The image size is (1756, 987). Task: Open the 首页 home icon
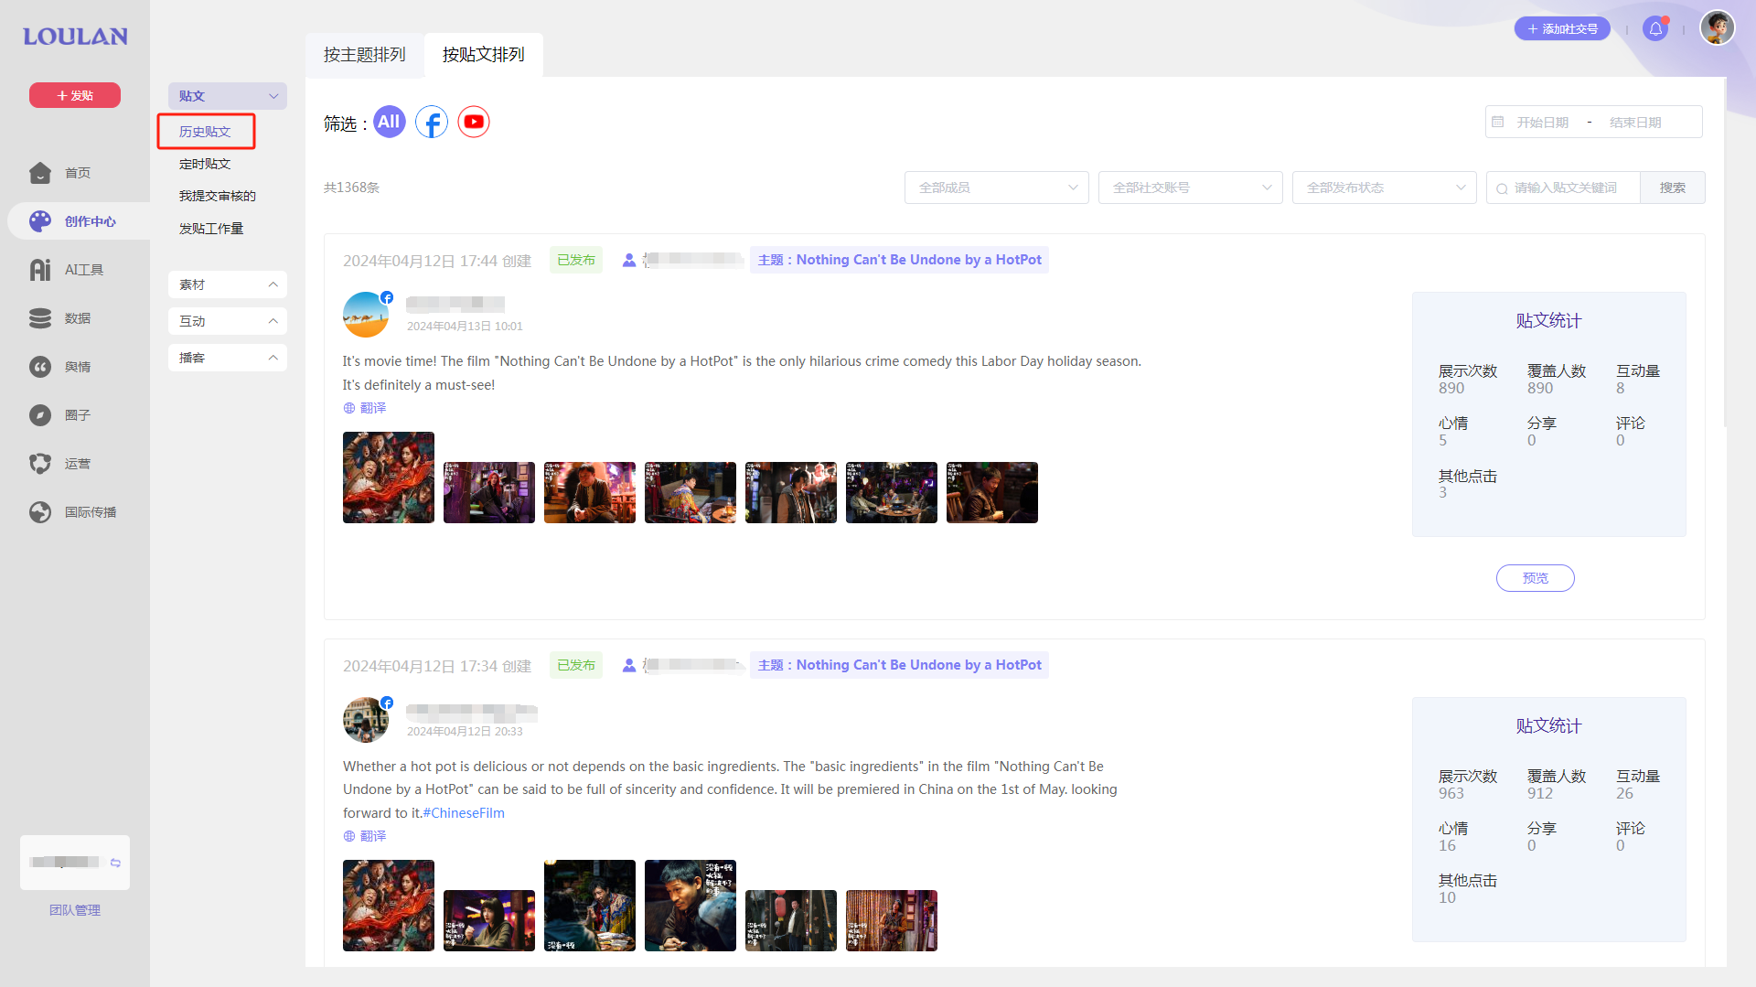coord(40,173)
